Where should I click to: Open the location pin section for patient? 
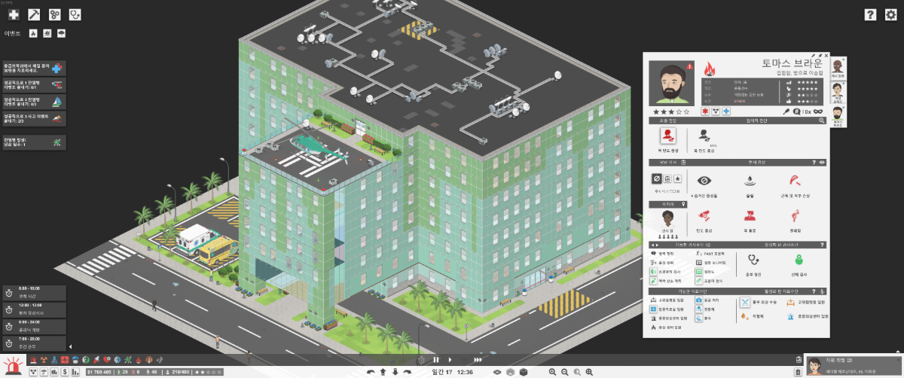[683, 203]
